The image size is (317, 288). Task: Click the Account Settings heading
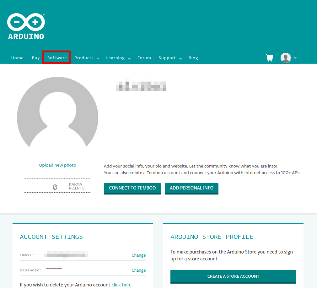tap(51, 237)
